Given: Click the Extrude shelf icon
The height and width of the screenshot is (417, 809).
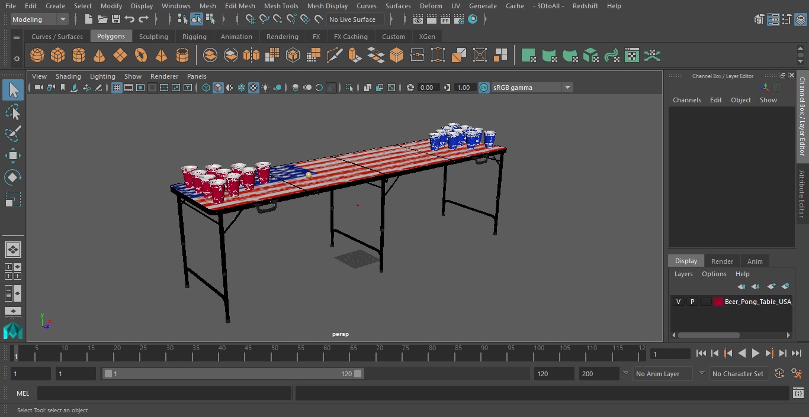Looking at the screenshot, I should (x=355, y=56).
